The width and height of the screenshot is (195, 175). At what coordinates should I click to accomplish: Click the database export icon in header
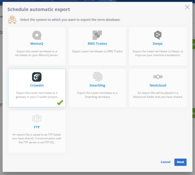[x=12, y=20]
